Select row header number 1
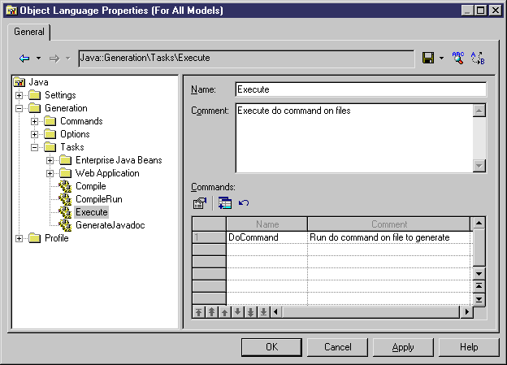 (x=209, y=237)
